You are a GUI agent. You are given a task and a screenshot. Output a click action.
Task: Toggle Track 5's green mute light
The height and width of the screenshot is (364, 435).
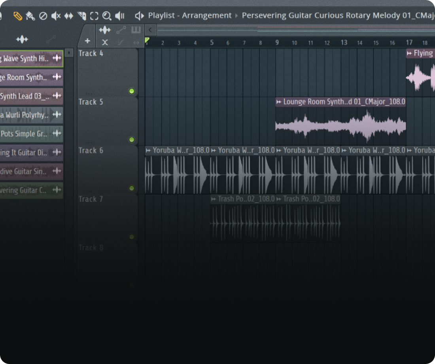tap(132, 140)
